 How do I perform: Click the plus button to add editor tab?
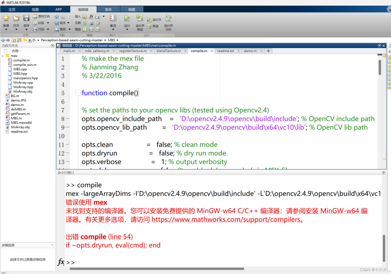[x=268, y=51]
